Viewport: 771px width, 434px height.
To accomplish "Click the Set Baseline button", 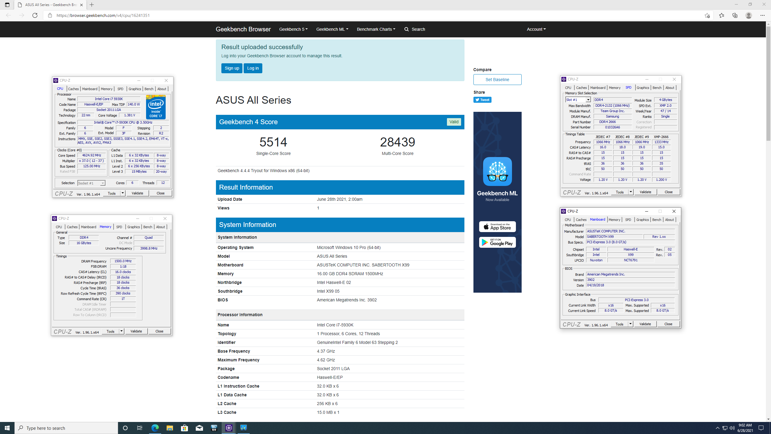I will point(497,80).
